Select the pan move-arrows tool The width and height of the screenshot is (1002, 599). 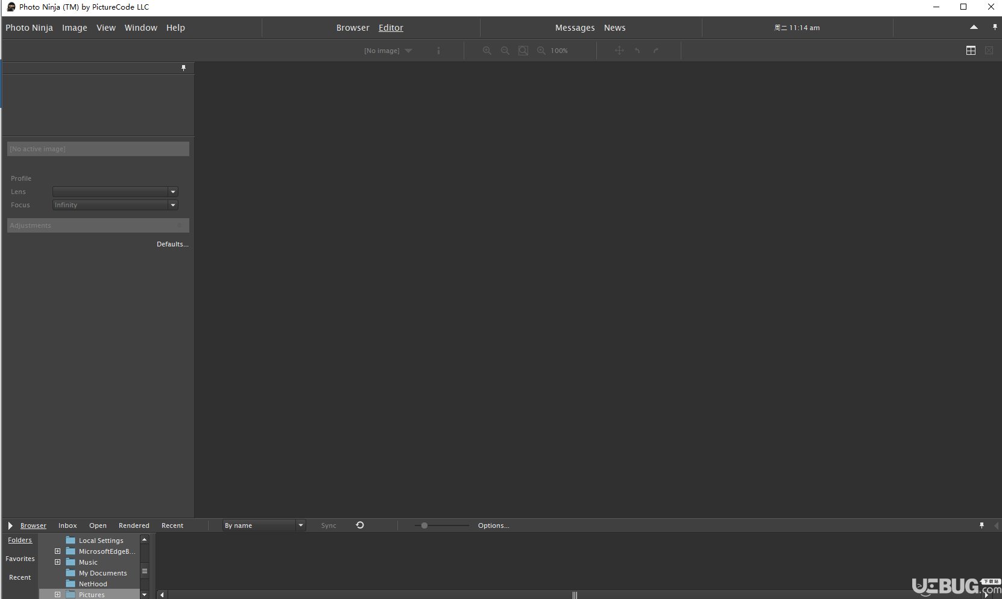coord(619,51)
